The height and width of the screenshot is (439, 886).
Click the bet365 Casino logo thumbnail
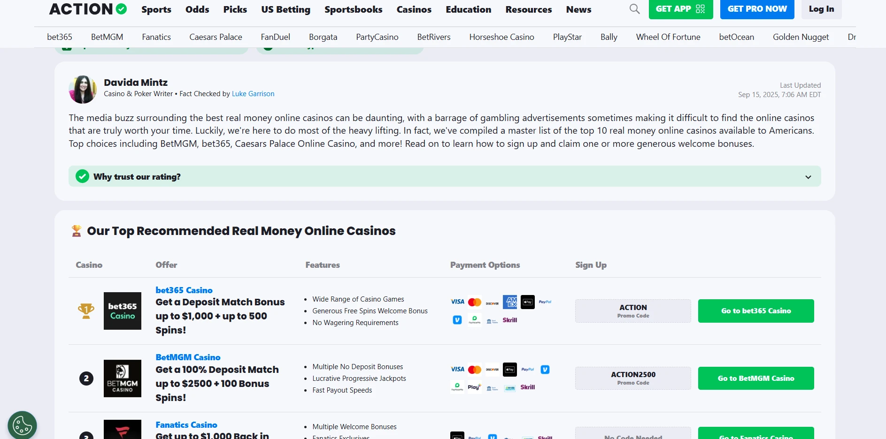click(123, 311)
